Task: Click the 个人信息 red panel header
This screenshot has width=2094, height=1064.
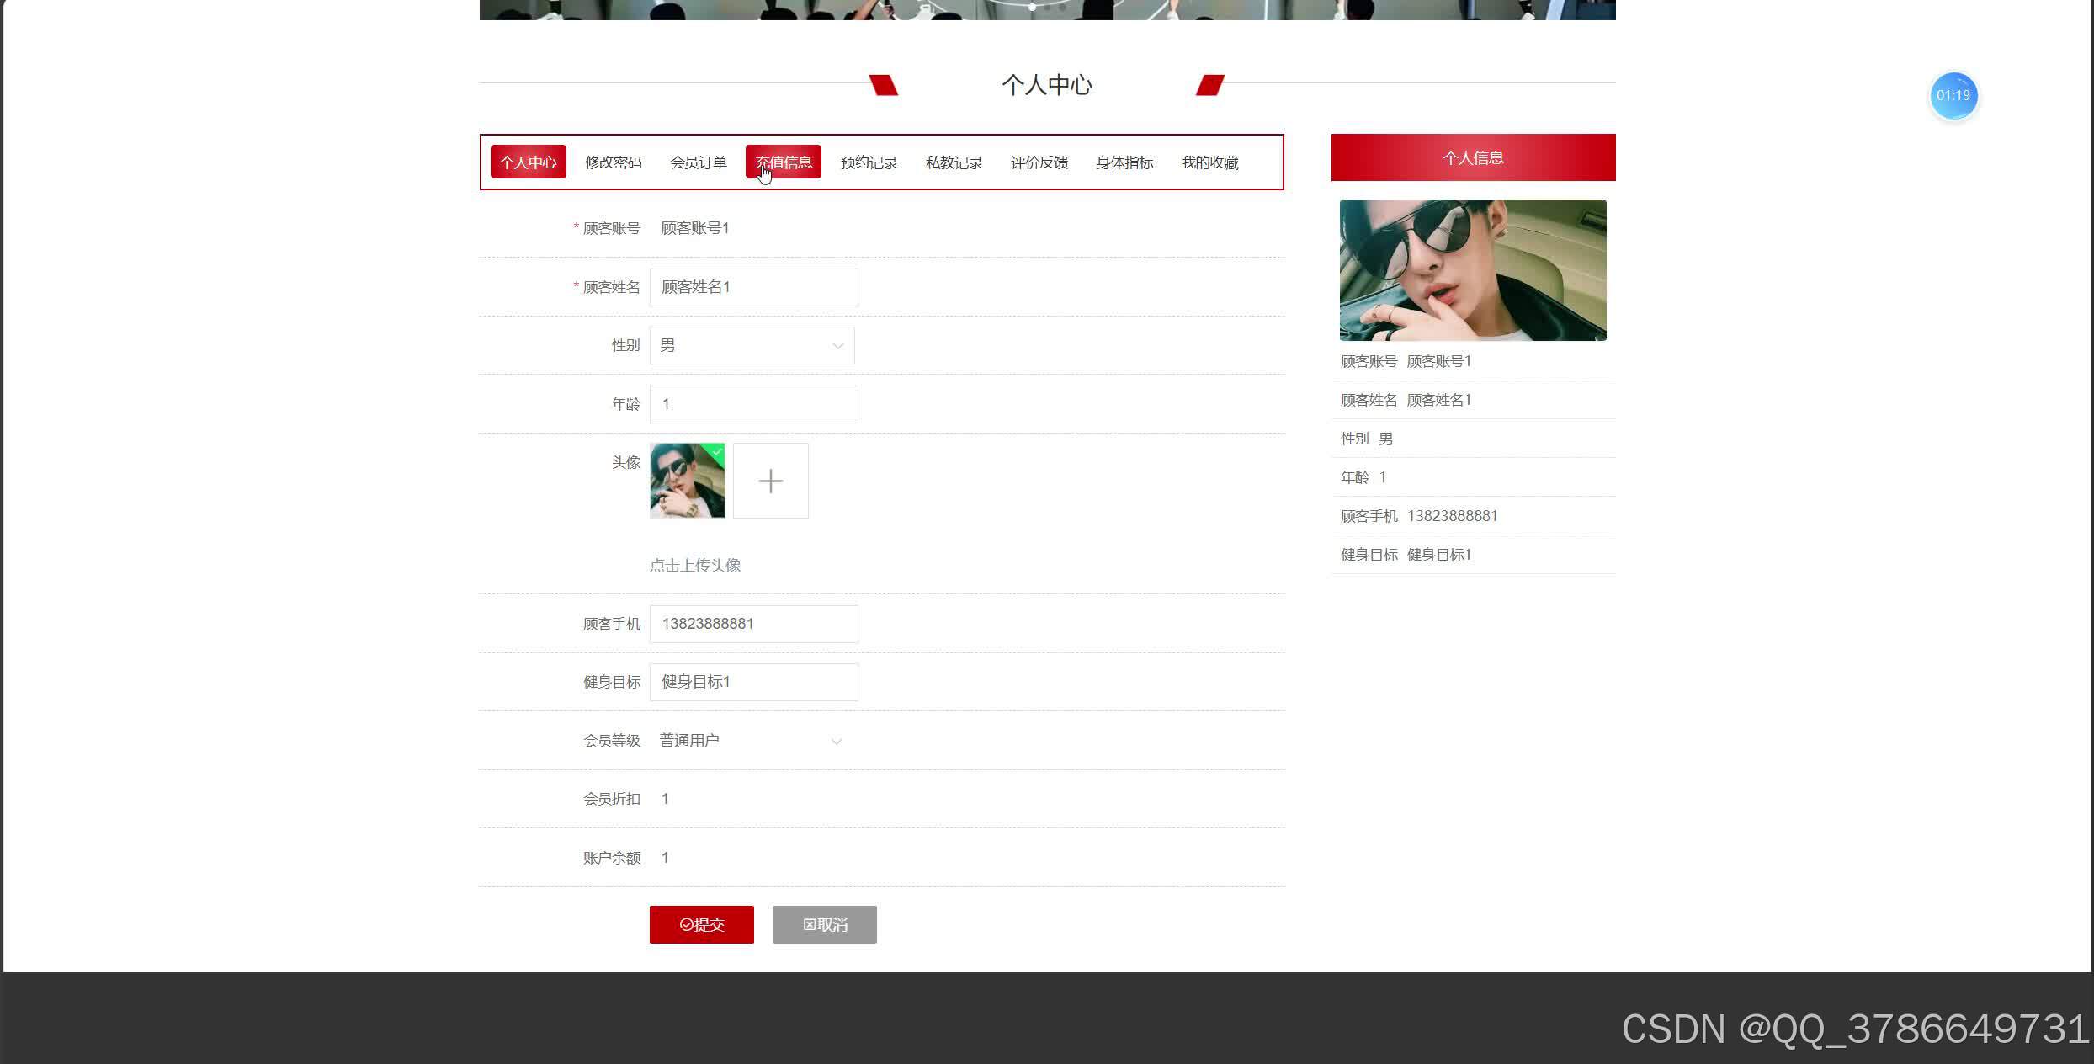Action: (1472, 157)
